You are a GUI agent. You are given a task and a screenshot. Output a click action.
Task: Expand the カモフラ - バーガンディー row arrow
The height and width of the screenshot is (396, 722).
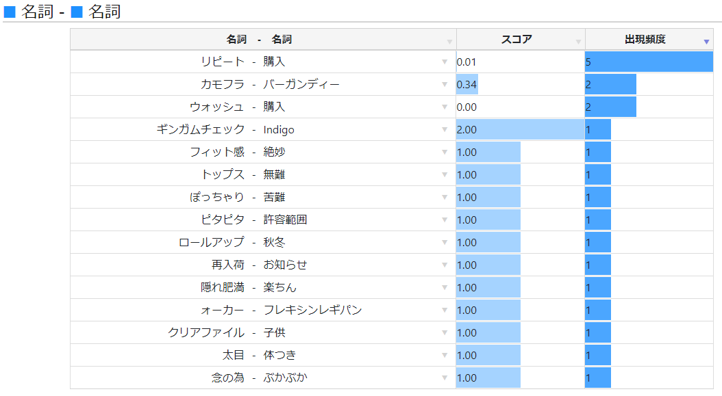tap(445, 85)
